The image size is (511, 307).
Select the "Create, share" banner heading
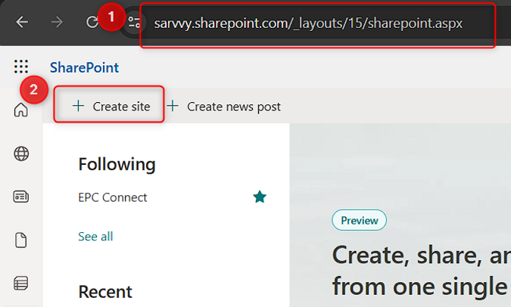(x=422, y=271)
